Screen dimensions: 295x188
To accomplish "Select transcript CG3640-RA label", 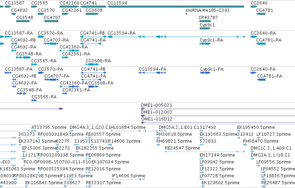I will (263, 33).
